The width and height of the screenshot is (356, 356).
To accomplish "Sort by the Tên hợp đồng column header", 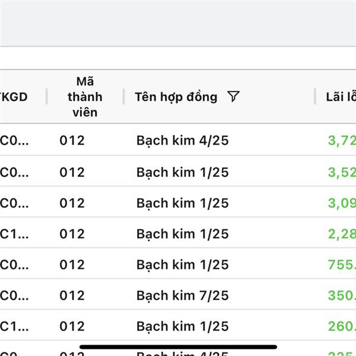I will [176, 97].
